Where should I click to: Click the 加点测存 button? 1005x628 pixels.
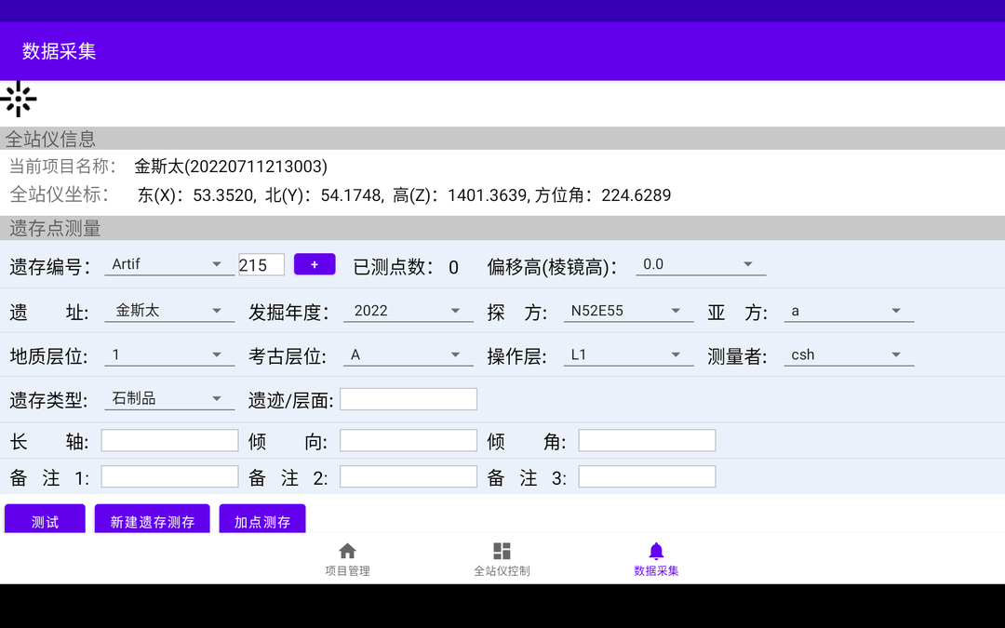pos(262,518)
